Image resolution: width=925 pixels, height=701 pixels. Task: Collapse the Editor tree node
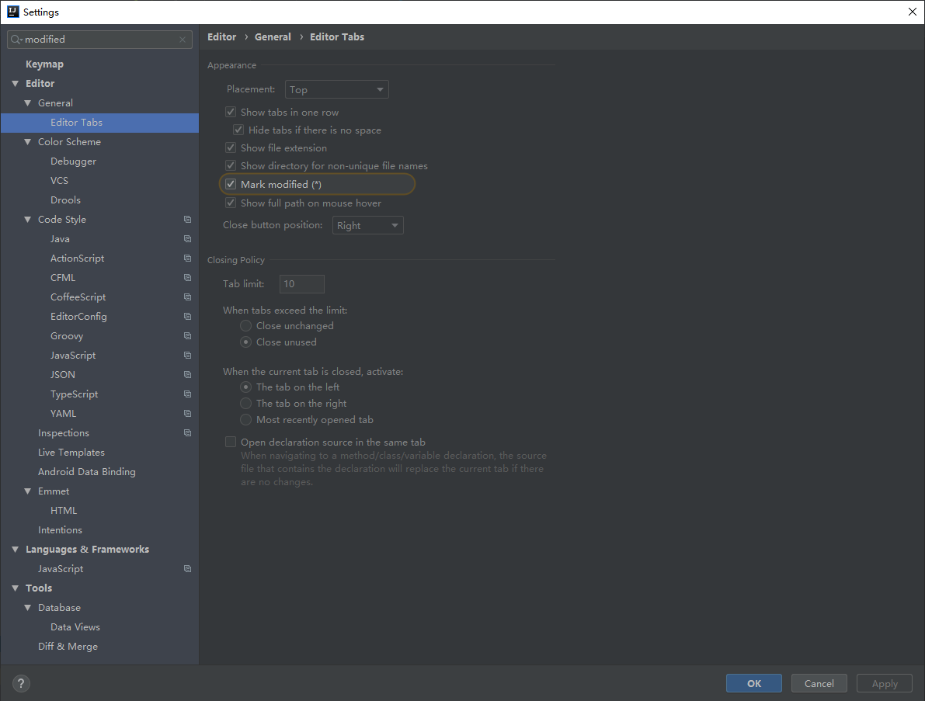[16, 84]
